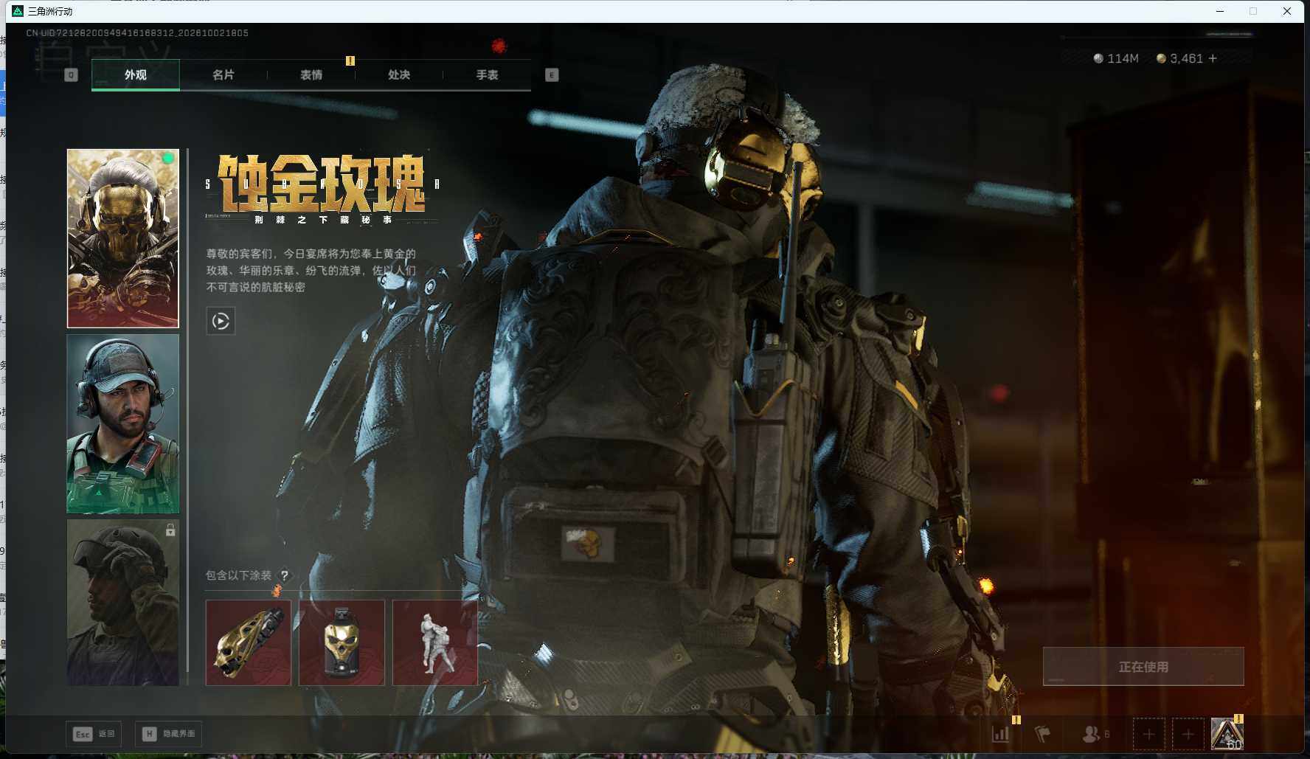Viewport: 1310px width, 759px height.
Task: Open the 手表 tab
Action: (x=487, y=74)
